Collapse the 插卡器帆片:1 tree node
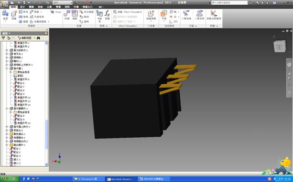 (7, 109)
